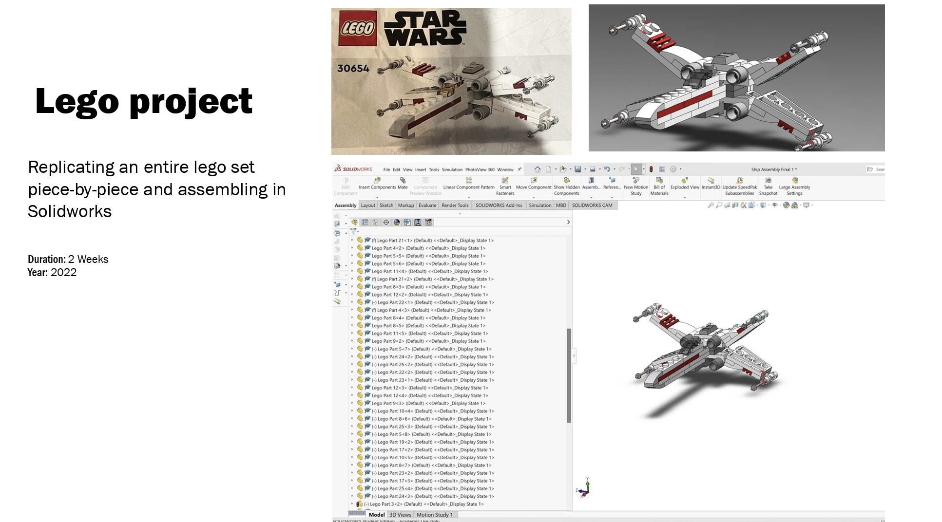Open the Tools menu
942x522 pixels.
pos(434,170)
